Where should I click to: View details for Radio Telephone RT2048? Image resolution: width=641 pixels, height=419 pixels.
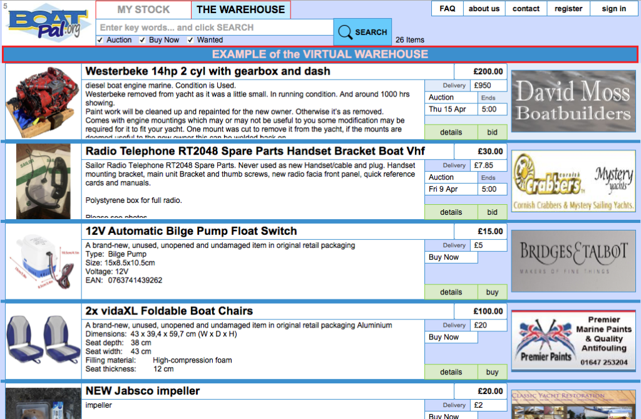tap(451, 212)
